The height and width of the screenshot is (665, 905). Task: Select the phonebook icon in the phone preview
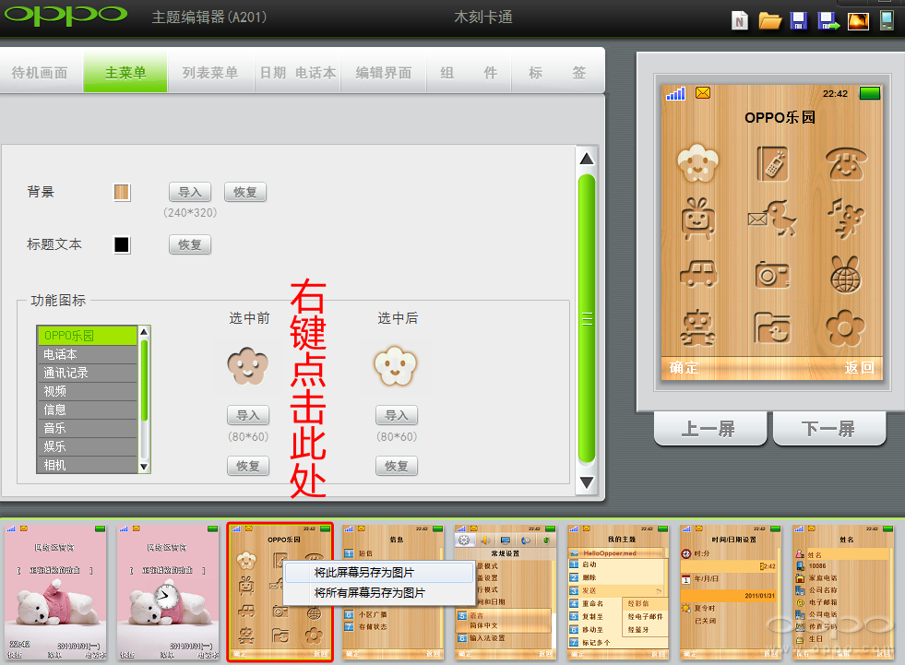pyautogui.click(x=772, y=163)
